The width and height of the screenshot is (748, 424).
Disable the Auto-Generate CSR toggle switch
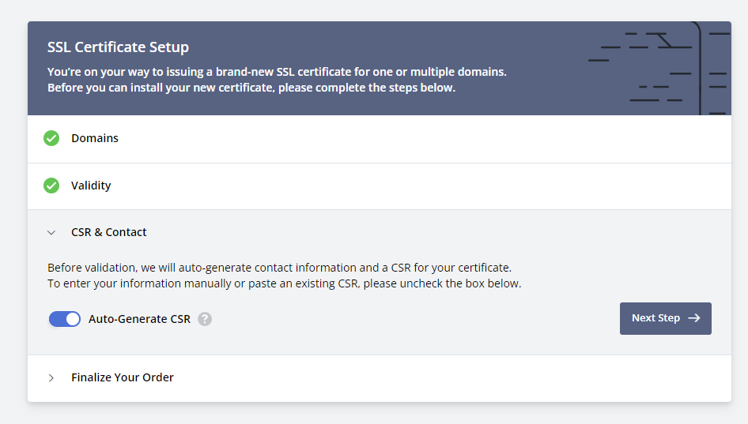coord(65,319)
